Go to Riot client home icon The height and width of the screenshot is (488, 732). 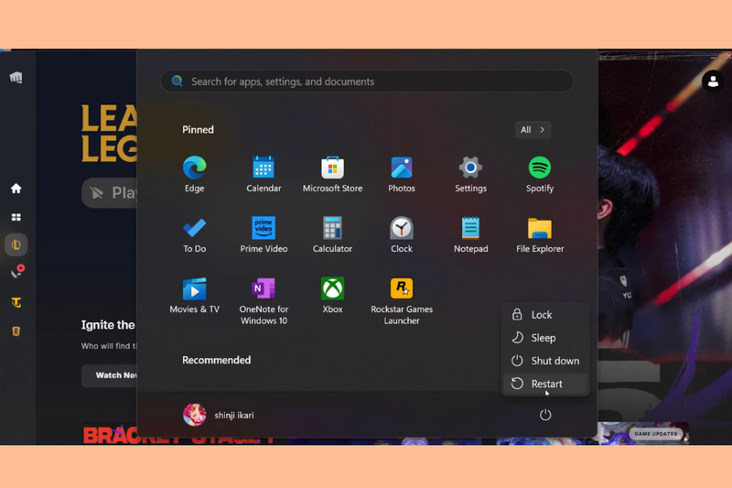click(16, 189)
